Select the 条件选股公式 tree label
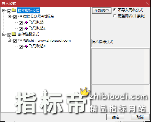151x122 pixels. pos(29,34)
